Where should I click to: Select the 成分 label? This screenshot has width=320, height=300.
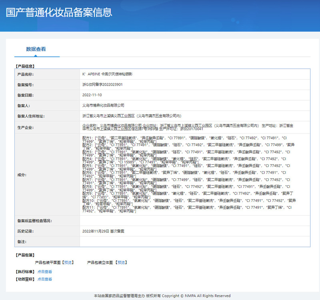(22, 175)
